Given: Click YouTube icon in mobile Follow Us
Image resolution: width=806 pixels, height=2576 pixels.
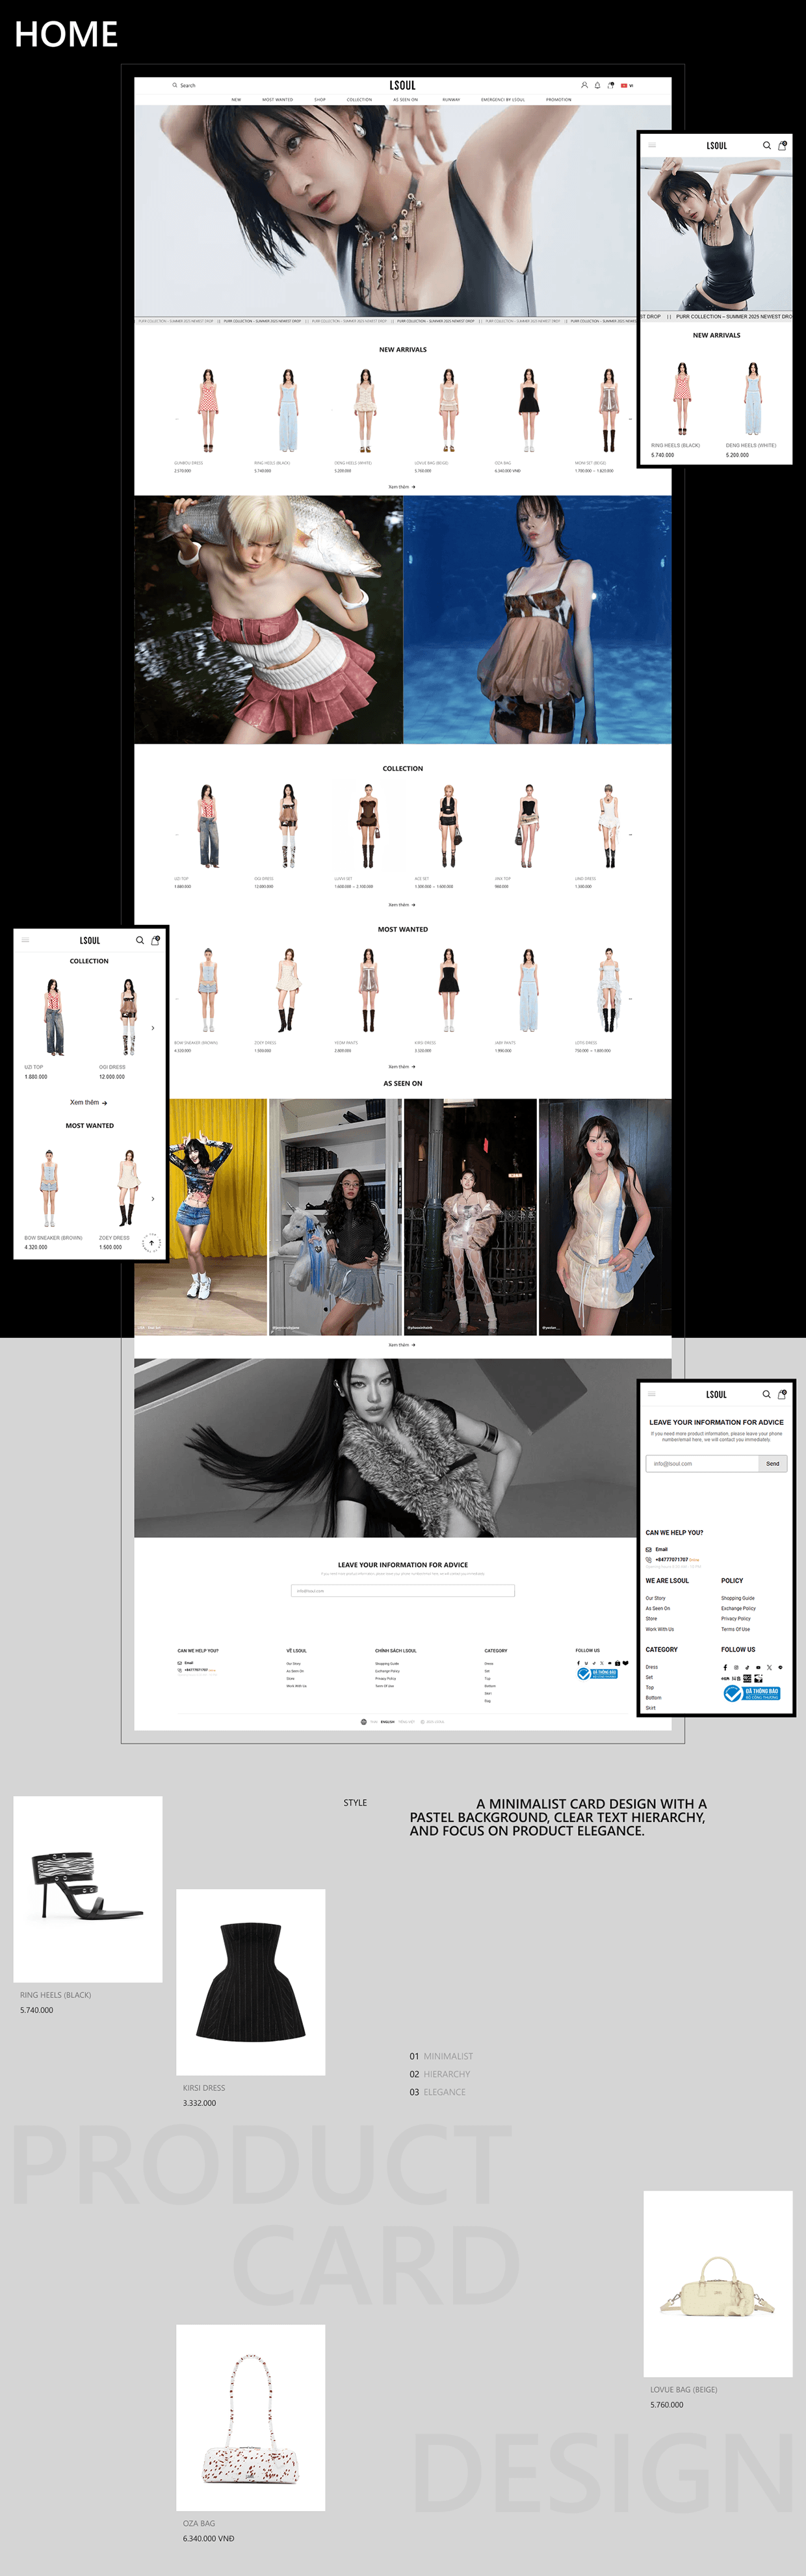Looking at the screenshot, I should pyautogui.click(x=758, y=1668).
